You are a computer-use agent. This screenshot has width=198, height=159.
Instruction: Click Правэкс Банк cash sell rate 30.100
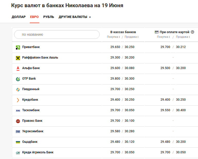pyautogui.click(x=129, y=121)
